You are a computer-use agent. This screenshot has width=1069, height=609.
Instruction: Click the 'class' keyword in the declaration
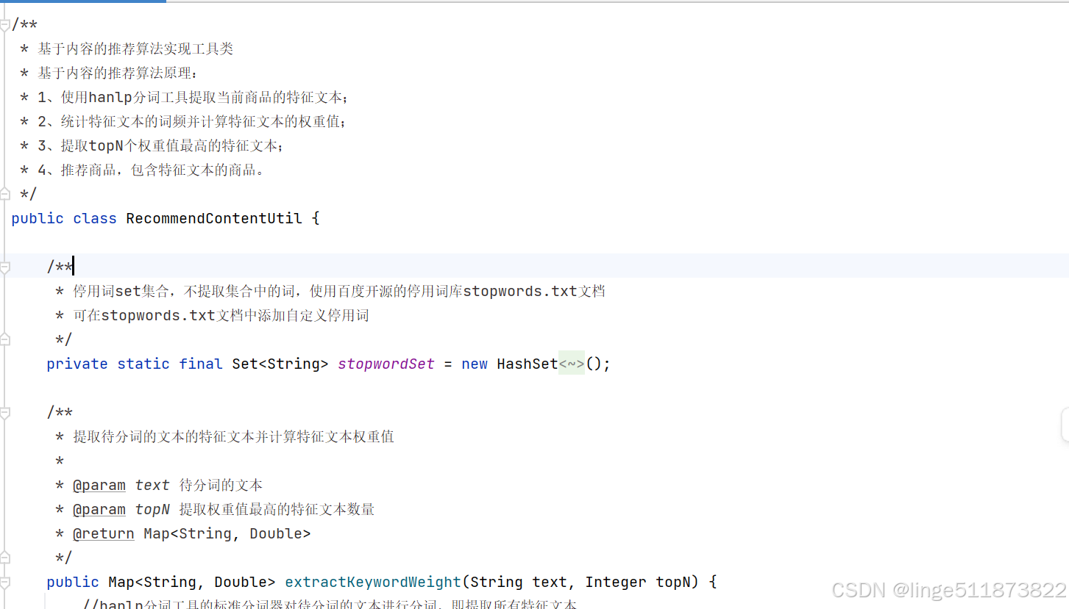95,218
